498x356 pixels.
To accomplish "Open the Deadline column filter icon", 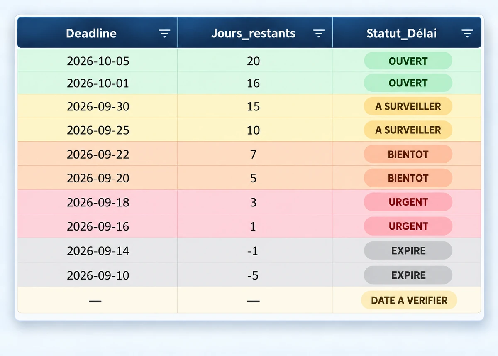I will pyautogui.click(x=165, y=34).
